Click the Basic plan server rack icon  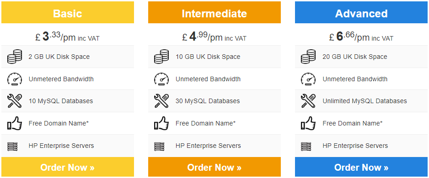12,147
